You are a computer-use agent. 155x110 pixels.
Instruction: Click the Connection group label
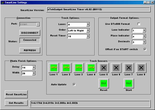(x=23, y=18)
